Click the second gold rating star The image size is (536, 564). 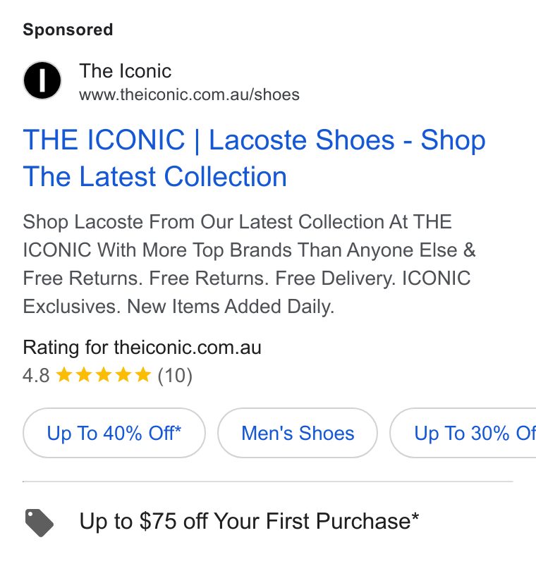(84, 374)
